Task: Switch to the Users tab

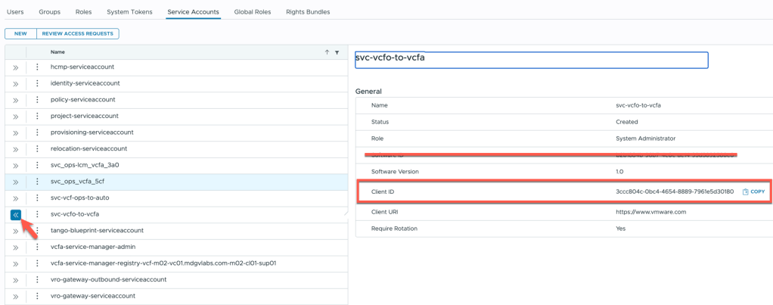Action: click(x=15, y=12)
